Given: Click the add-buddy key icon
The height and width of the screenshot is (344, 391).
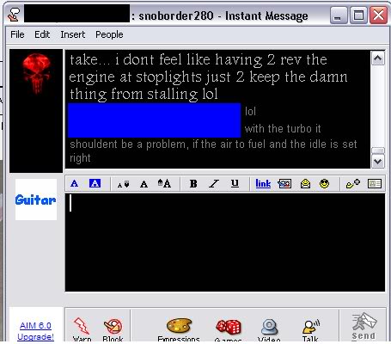Looking at the screenshot, I should tap(353, 183).
